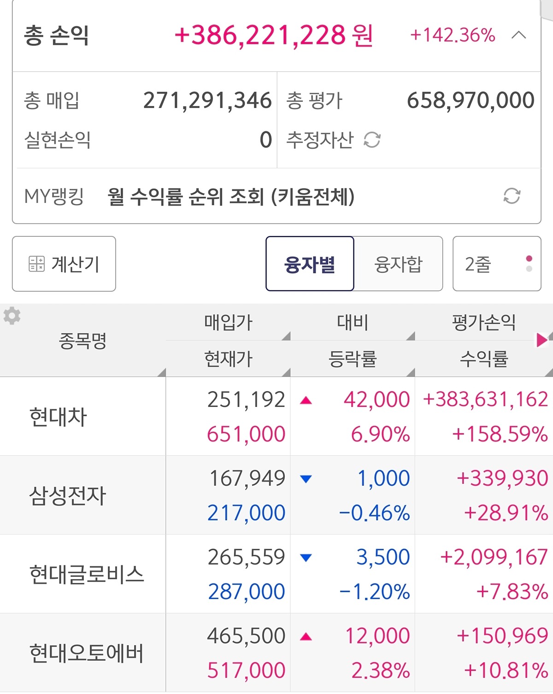Open the 현대오토에버 holding details
The width and height of the screenshot is (553, 694).
[x=87, y=653]
